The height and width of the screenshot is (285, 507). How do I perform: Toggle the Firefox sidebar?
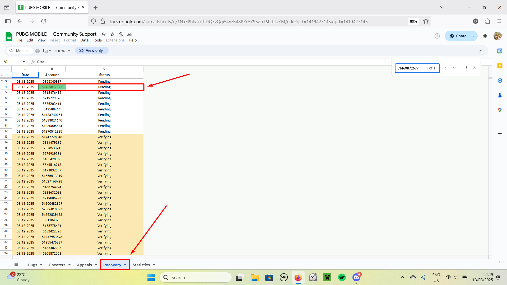8,21
